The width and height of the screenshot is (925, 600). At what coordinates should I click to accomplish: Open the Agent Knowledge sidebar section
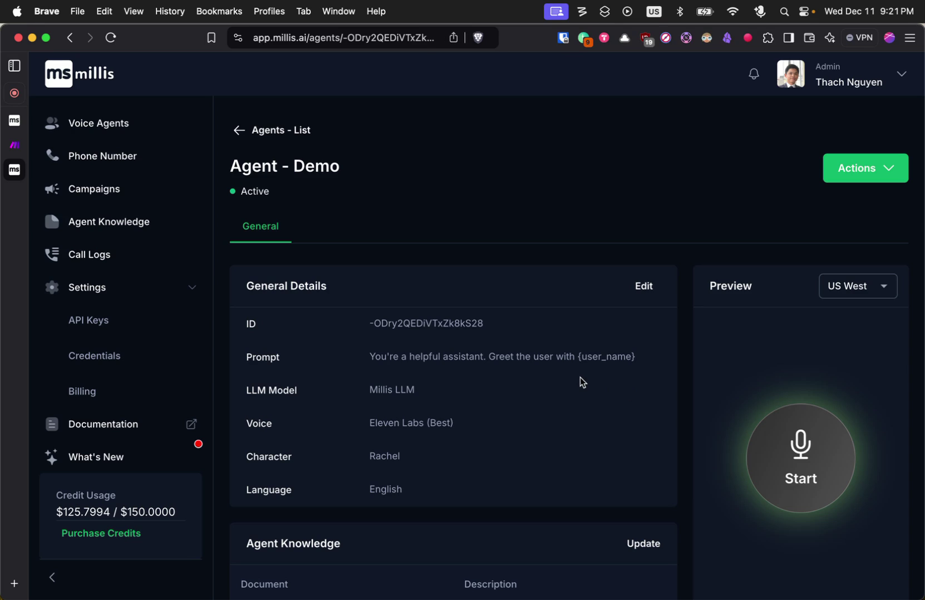pos(109,222)
